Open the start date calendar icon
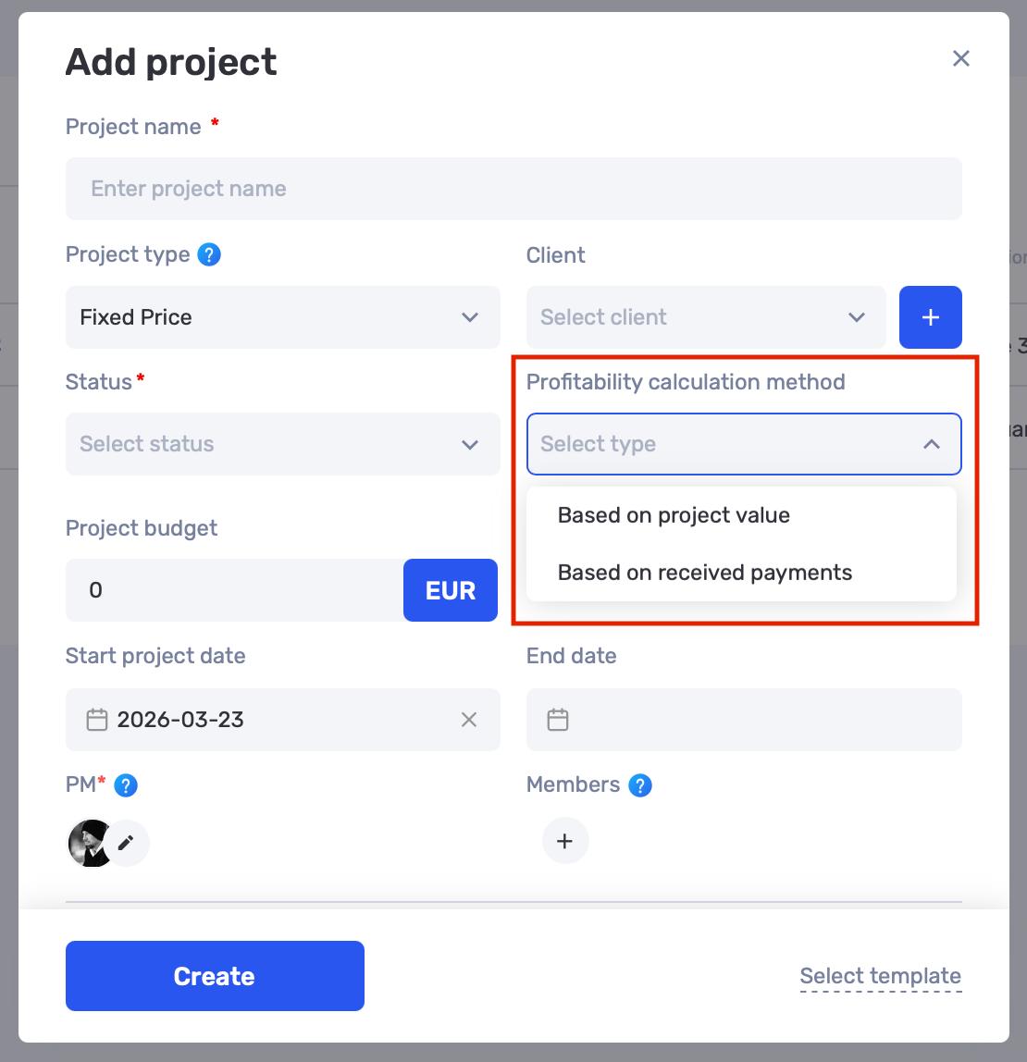The width and height of the screenshot is (1027, 1062). [x=97, y=720]
